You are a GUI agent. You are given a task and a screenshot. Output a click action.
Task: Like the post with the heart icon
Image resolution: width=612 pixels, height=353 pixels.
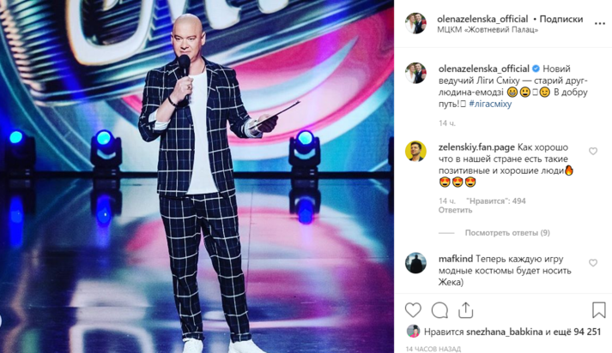(x=413, y=310)
